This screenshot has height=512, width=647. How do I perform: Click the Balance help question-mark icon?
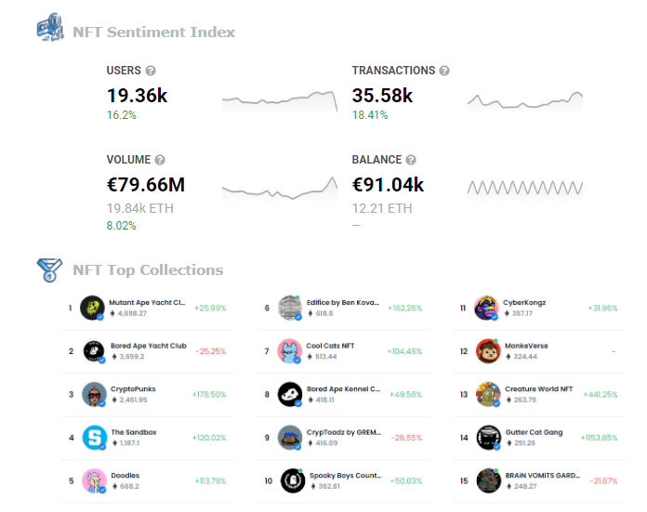(411, 160)
